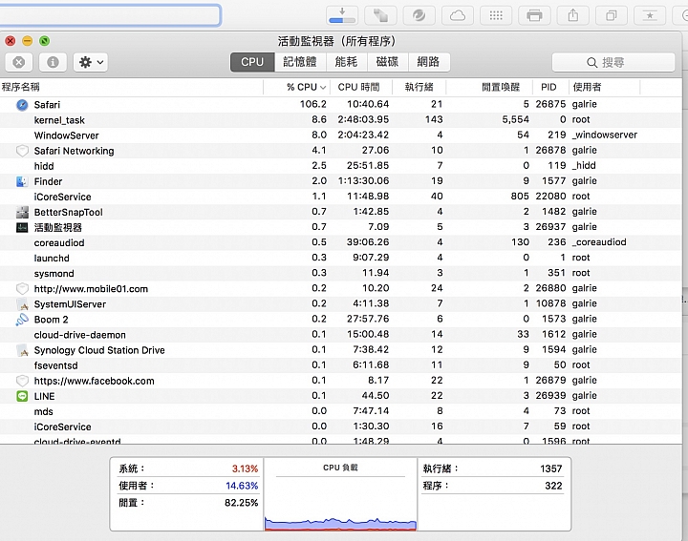Sort by the 使用者 column header

point(604,87)
